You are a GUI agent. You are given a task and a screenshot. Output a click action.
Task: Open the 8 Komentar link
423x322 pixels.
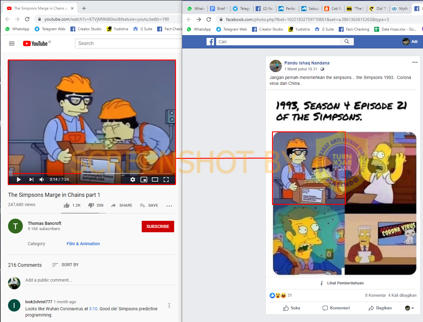click(375, 295)
